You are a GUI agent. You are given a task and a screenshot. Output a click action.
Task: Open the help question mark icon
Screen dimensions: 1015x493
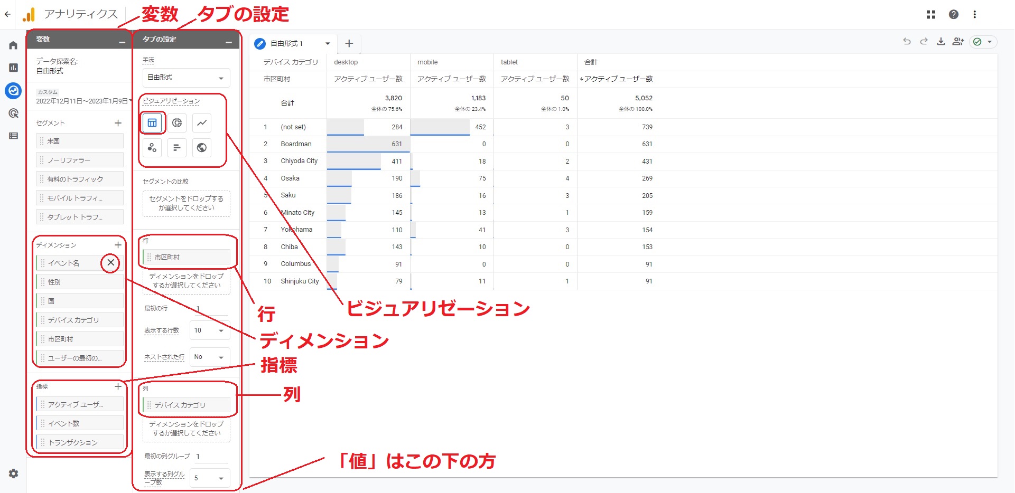(953, 14)
